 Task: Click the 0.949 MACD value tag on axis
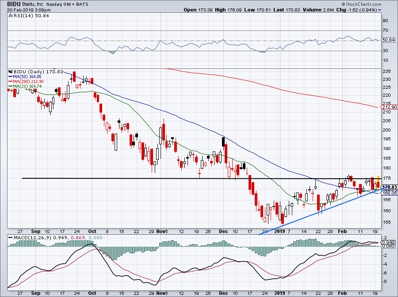pyautogui.click(x=388, y=242)
